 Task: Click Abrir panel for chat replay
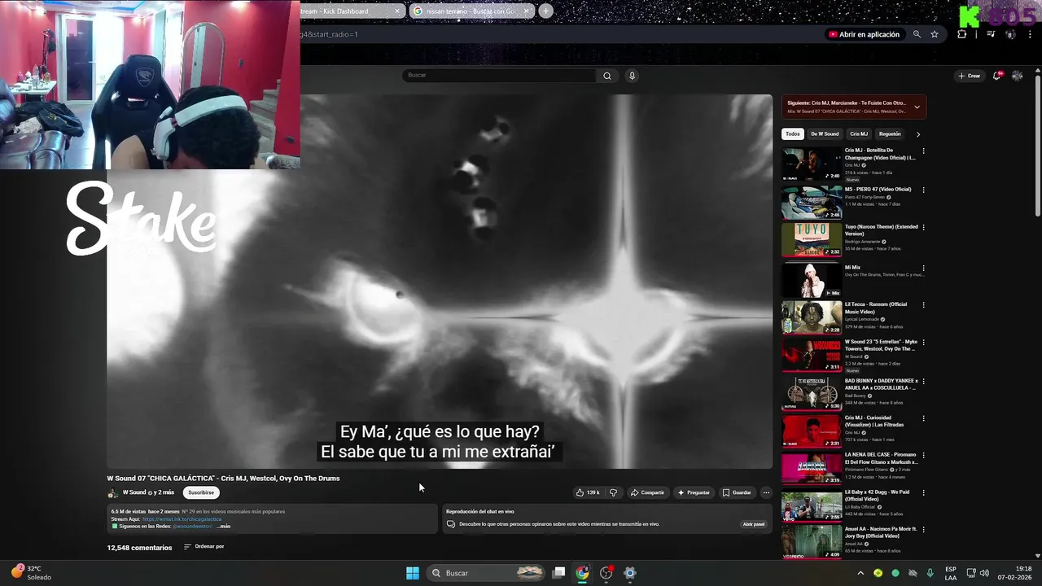pos(754,524)
